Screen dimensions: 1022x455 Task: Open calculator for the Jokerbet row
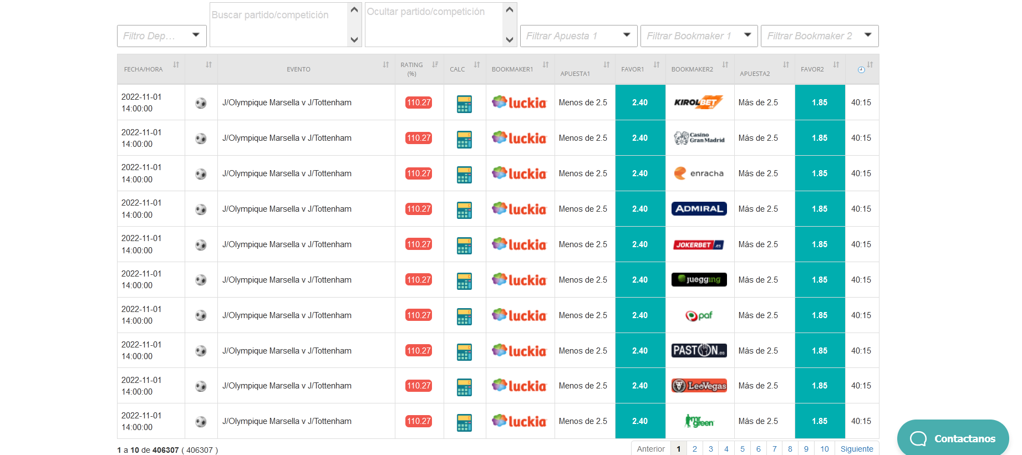click(464, 246)
